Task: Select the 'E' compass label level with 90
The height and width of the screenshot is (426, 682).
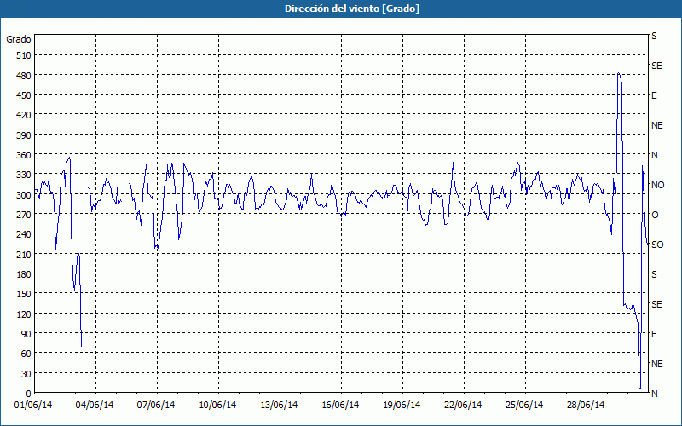Action: [x=654, y=334]
